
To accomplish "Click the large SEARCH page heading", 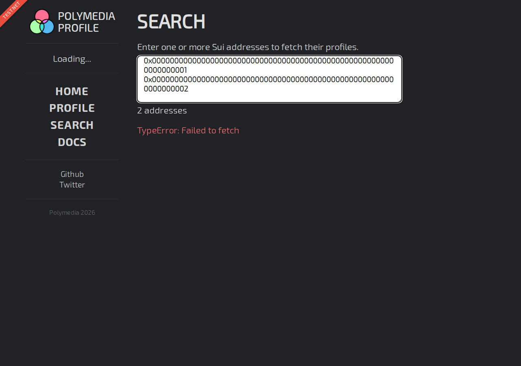I will click(171, 22).
